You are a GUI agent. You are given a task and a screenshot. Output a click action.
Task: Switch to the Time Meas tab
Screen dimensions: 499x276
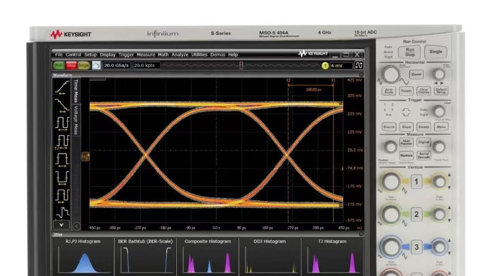pos(76,91)
